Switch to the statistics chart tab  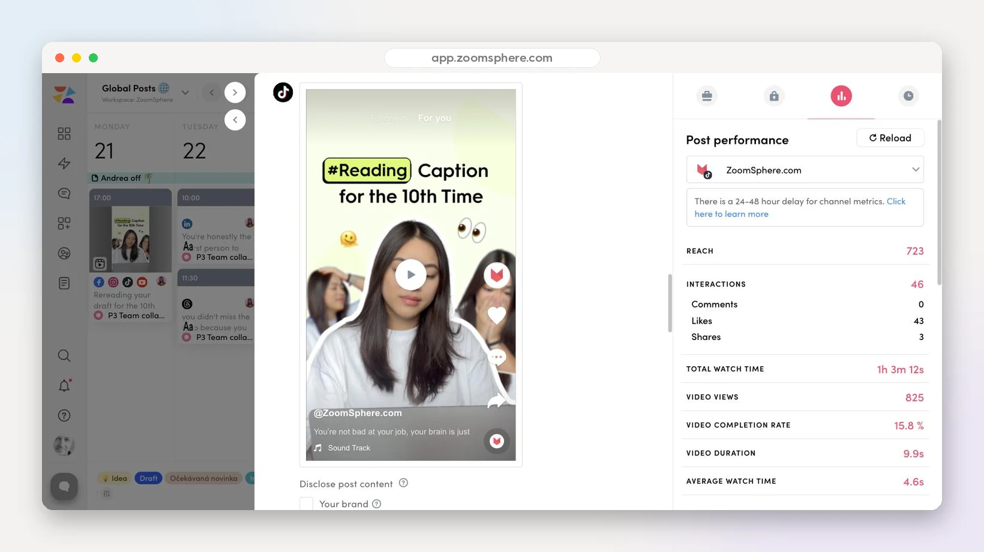[841, 96]
